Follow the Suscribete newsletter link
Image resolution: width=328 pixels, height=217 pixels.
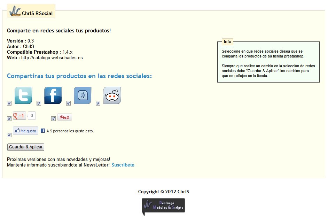[x=123, y=165]
